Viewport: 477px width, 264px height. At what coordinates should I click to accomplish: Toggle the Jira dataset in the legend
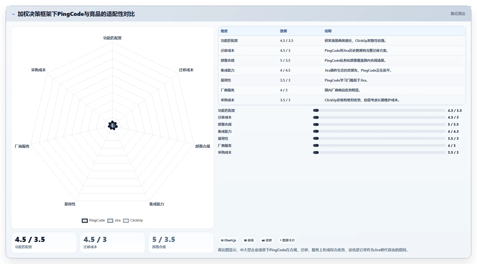pyautogui.click(x=114, y=220)
